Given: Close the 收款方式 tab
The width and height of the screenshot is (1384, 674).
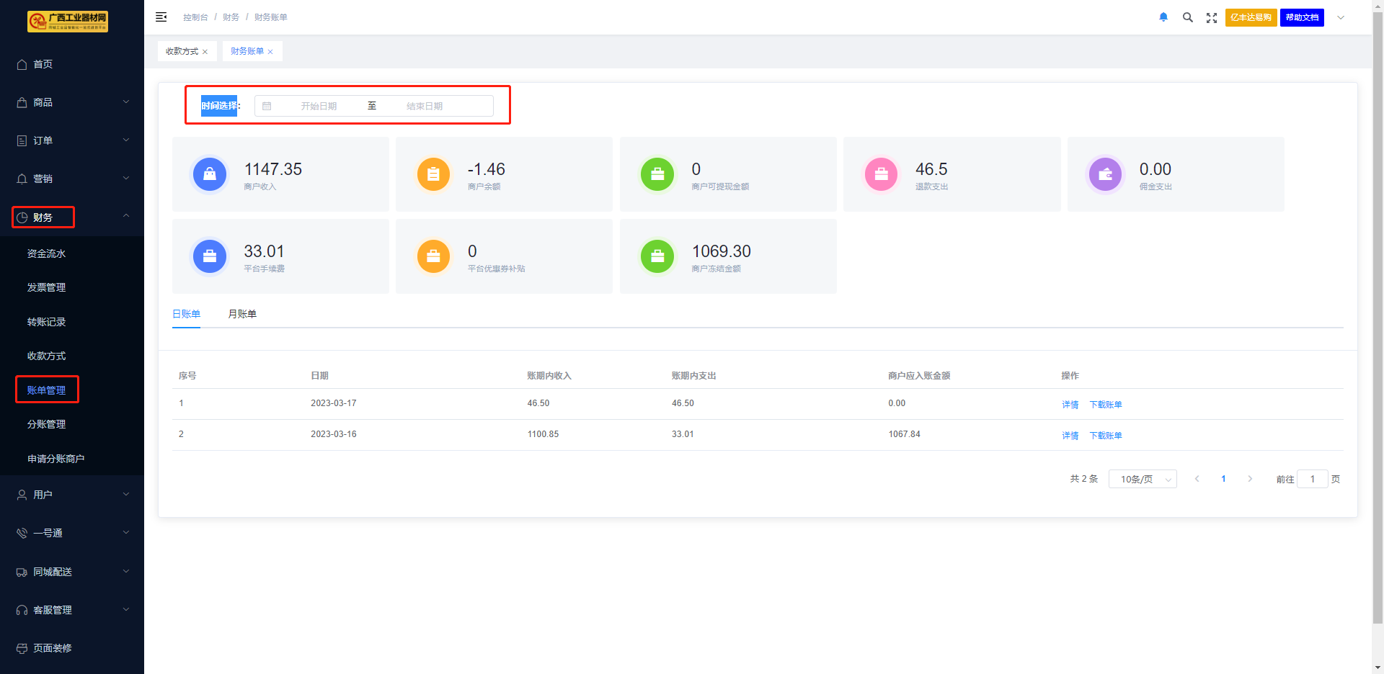Looking at the screenshot, I should 205,52.
